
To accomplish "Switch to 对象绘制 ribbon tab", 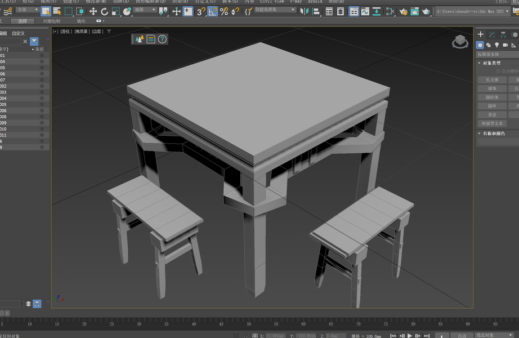I will (52, 21).
